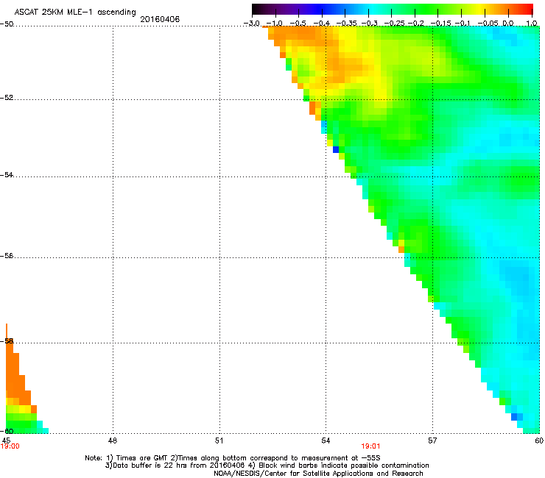This screenshot has width=545, height=478.
Task: Click longitude axis label 54
Action: pyautogui.click(x=326, y=440)
